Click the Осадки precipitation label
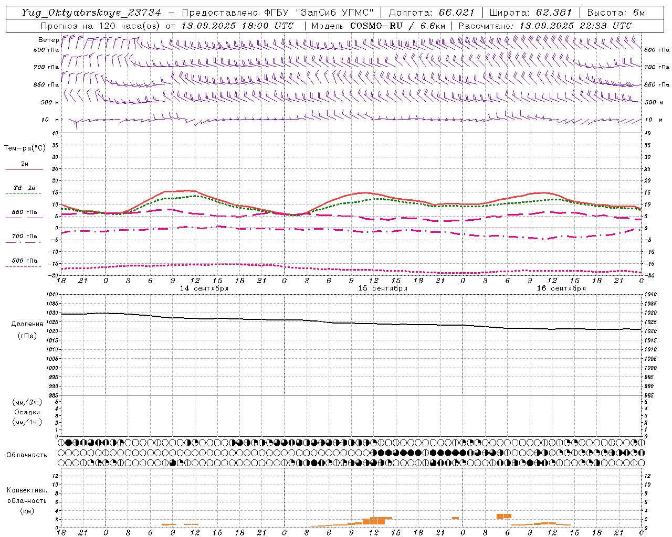 tap(27, 412)
